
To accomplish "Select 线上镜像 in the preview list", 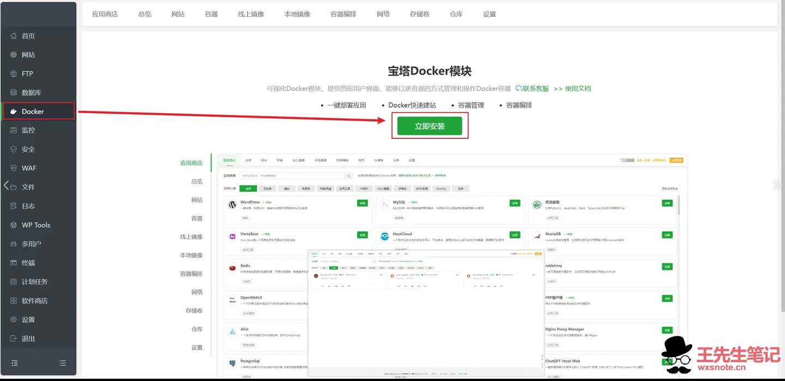I will tap(191, 237).
